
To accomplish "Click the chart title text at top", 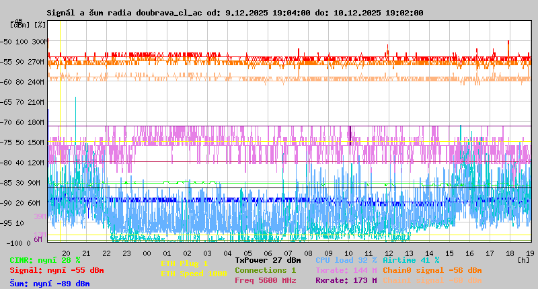I will click(235, 13).
